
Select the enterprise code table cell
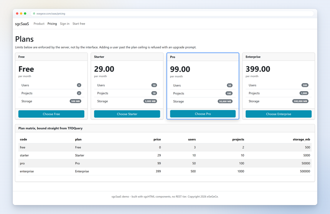click(x=27, y=171)
